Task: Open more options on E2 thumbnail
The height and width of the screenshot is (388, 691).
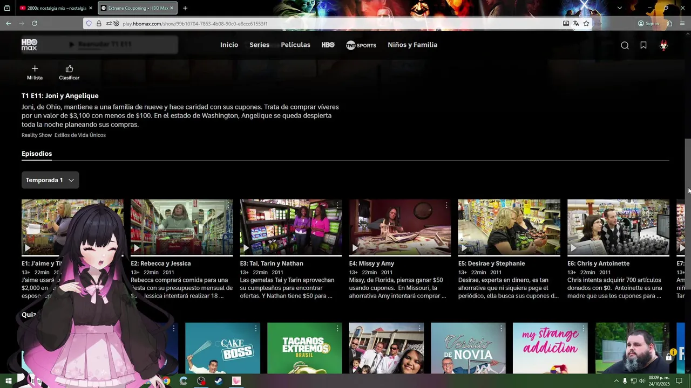Action: (228, 205)
